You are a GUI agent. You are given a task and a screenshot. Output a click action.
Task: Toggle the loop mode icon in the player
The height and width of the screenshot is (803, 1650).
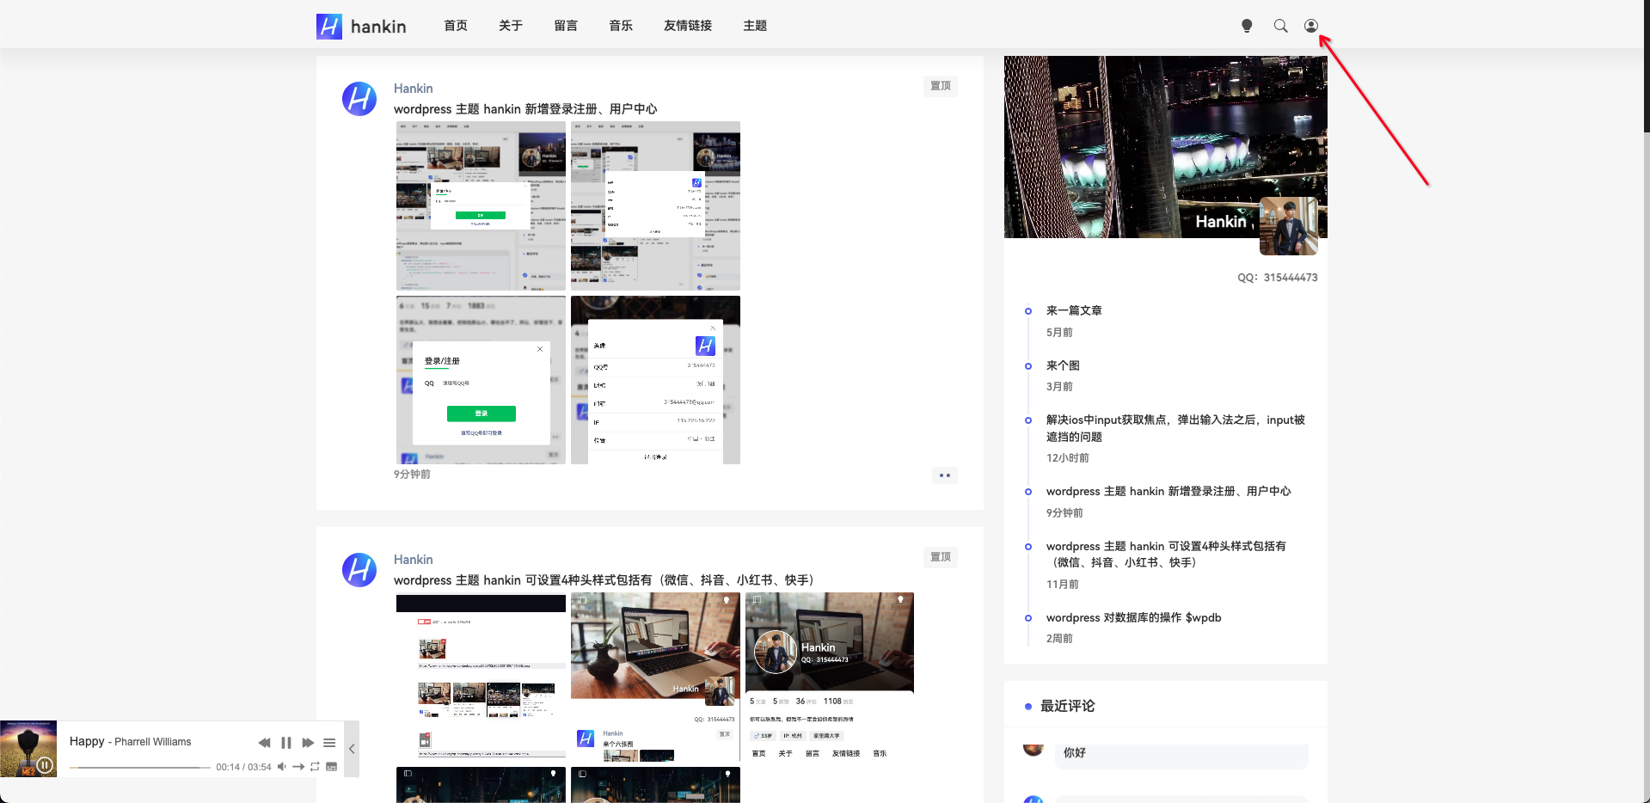pyautogui.click(x=315, y=767)
